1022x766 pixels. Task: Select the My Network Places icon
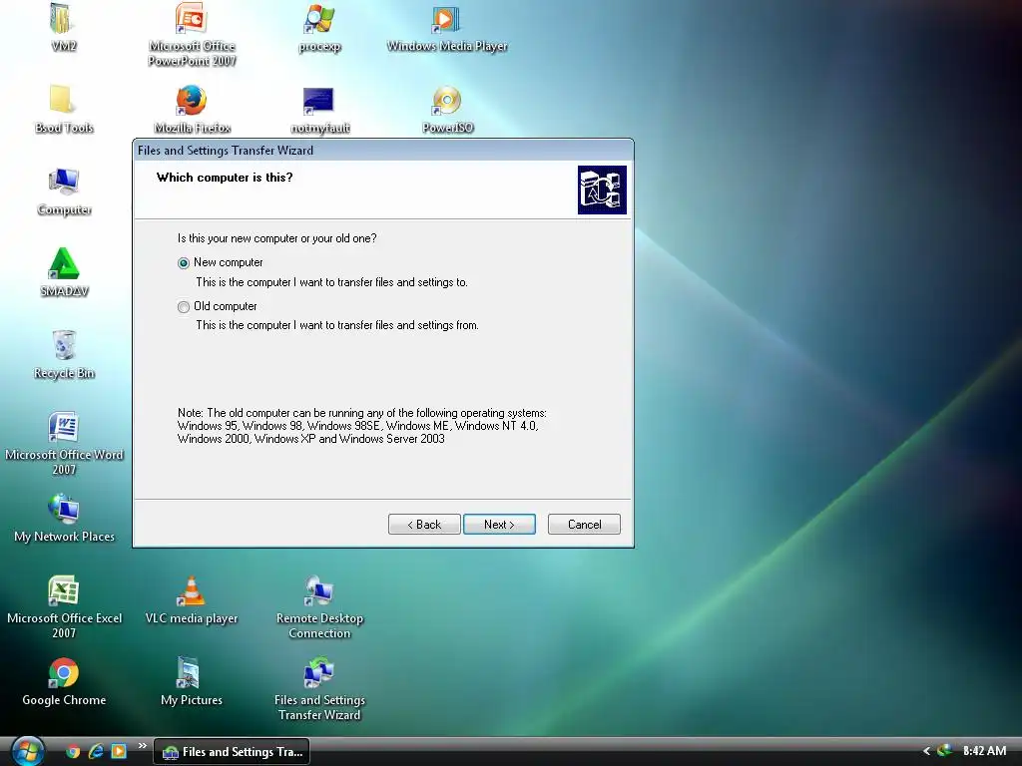(x=64, y=509)
